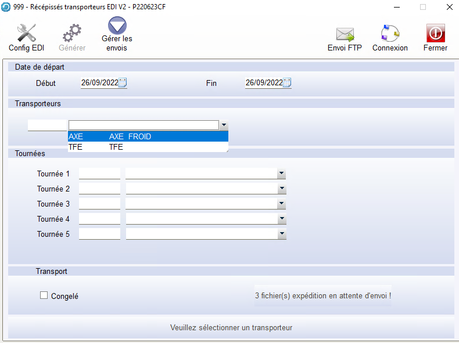Click the transporter code input field
The image size is (459, 343).
tap(47, 125)
